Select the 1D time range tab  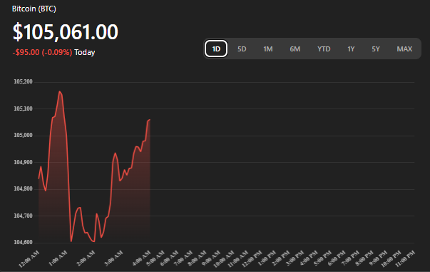click(x=216, y=49)
